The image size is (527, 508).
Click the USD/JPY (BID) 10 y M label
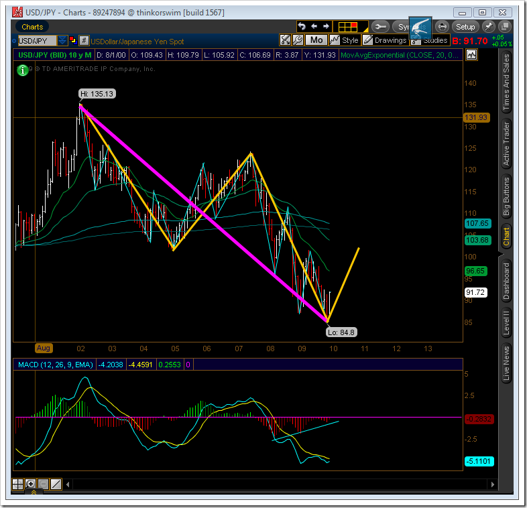pos(54,55)
